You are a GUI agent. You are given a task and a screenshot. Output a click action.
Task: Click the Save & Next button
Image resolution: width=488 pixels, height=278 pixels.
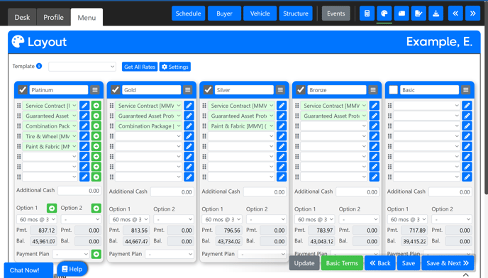click(448, 263)
